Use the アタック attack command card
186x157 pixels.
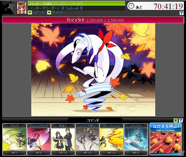pos(14,139)
